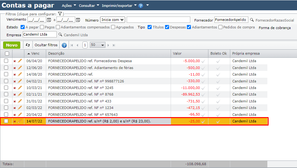Delete the 04/02/21 entry
The height and width of the screenshot is (168, 297).
pos(15,81)
